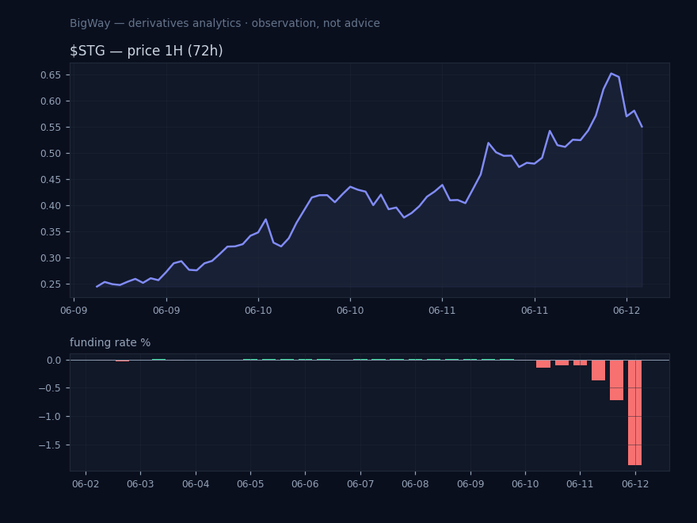Click the last price point near 0.55
This screenshot has height=523, width=697.
642,128
